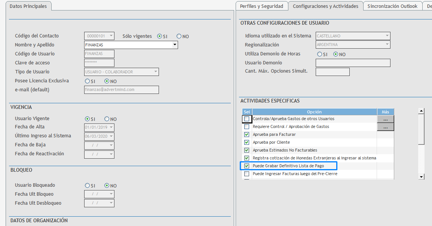Select SI for Utiliza Demonio de Horas
The height and width of the screenshot is (226, 432).
tap(320, 54)
